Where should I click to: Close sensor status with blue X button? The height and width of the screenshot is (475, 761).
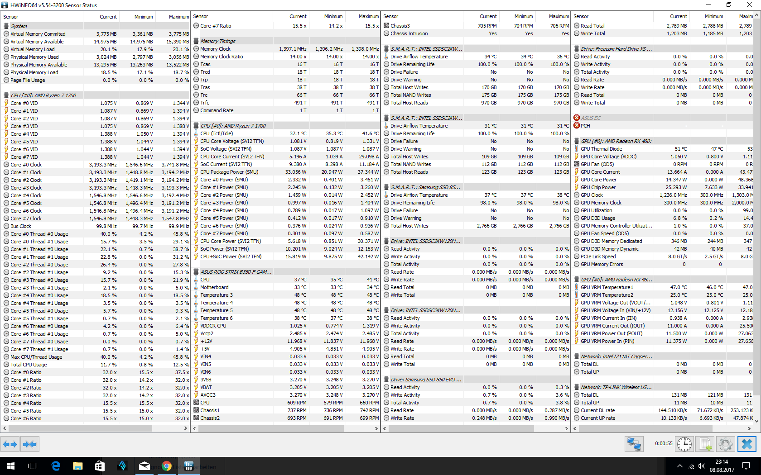(x=747, y=444)
